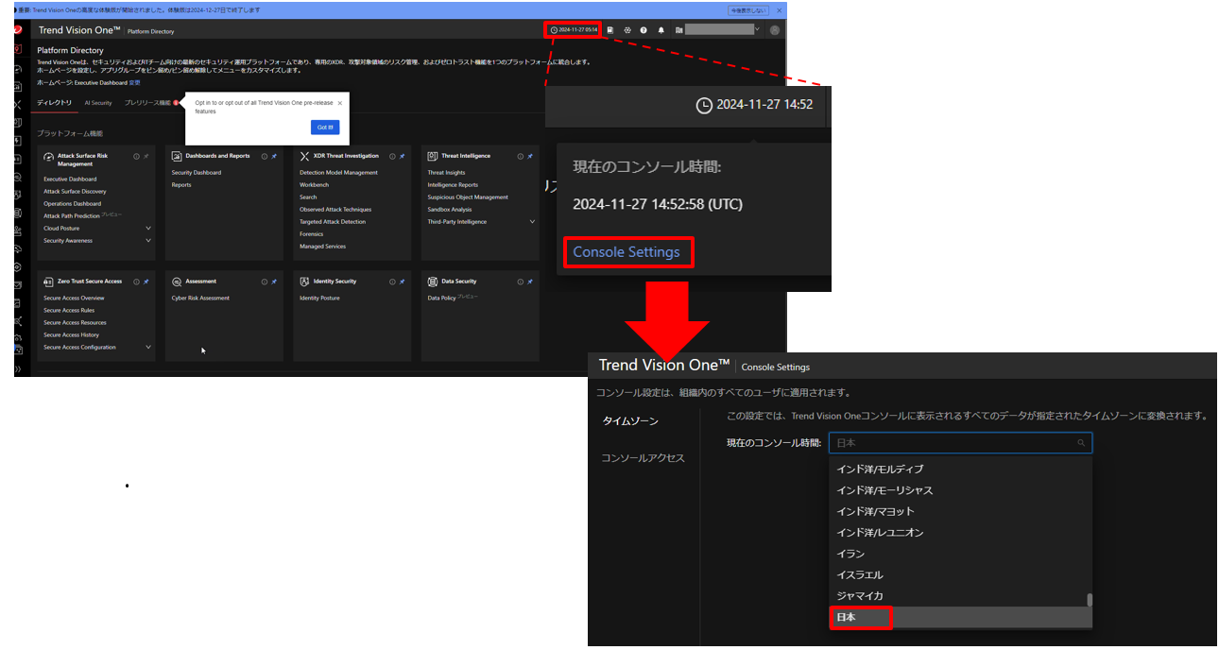Open コンソールアクセス in Console Settings sidebar
This screenshot has width=1219, height=650.
tap(644, 457)
